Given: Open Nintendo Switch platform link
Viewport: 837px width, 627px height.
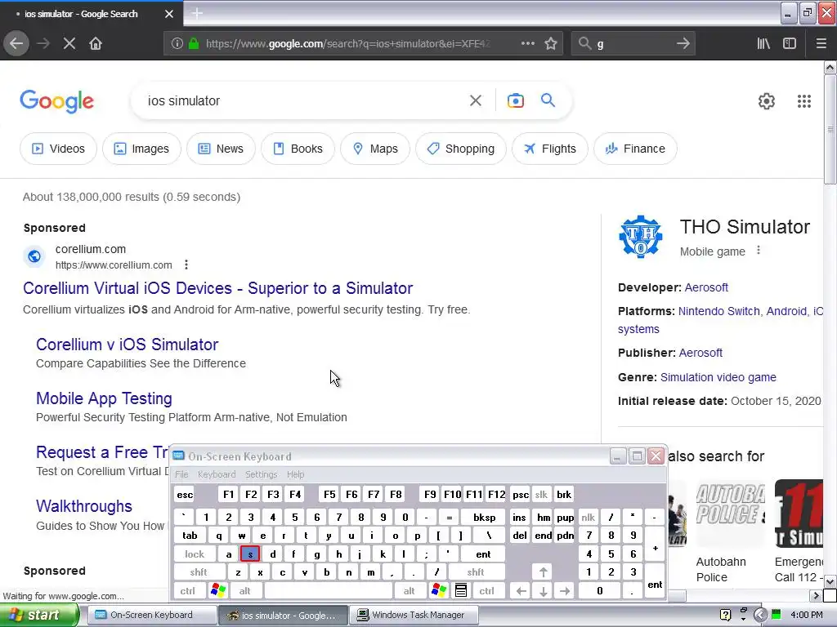Looking at the screenshot, I should (x=718, y=311).
